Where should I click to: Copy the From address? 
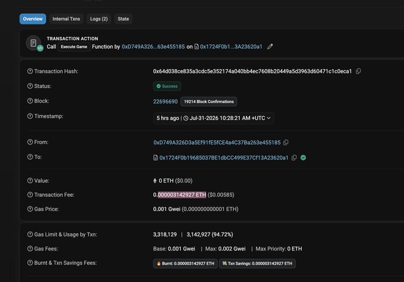coord(286,142)
